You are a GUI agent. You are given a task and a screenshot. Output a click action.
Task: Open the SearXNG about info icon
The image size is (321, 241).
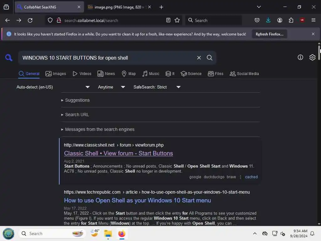300,57
